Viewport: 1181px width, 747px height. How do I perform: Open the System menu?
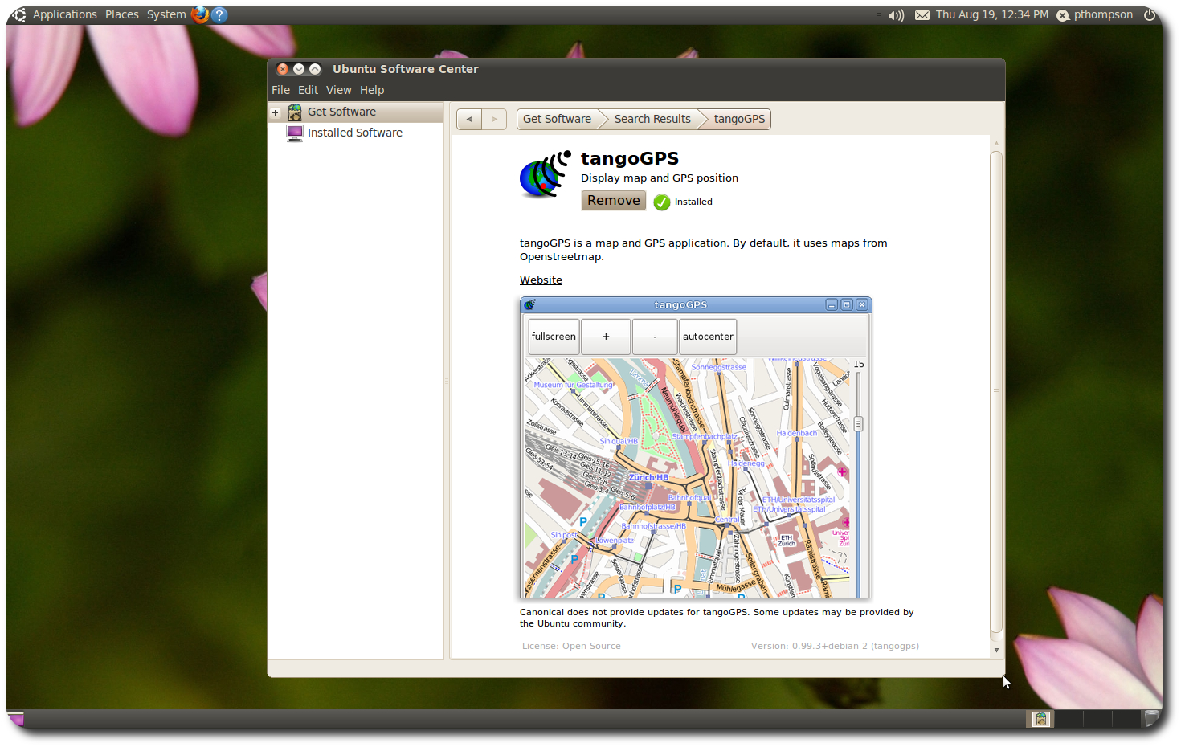coord(166,14)
